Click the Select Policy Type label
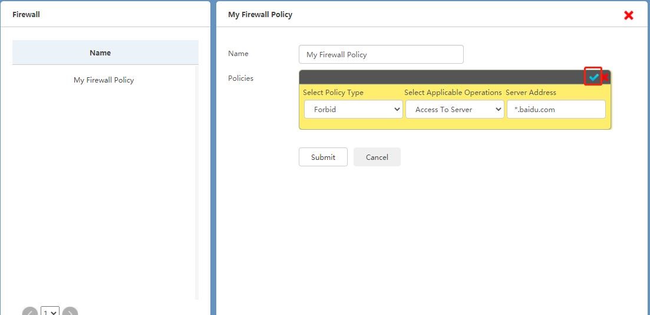This screenshot has height=315, width=650. 333,93
